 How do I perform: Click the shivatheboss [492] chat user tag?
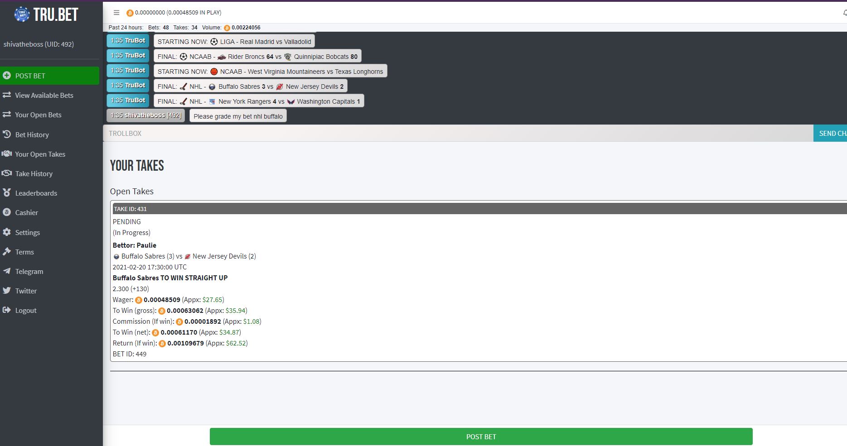point(145,115)
